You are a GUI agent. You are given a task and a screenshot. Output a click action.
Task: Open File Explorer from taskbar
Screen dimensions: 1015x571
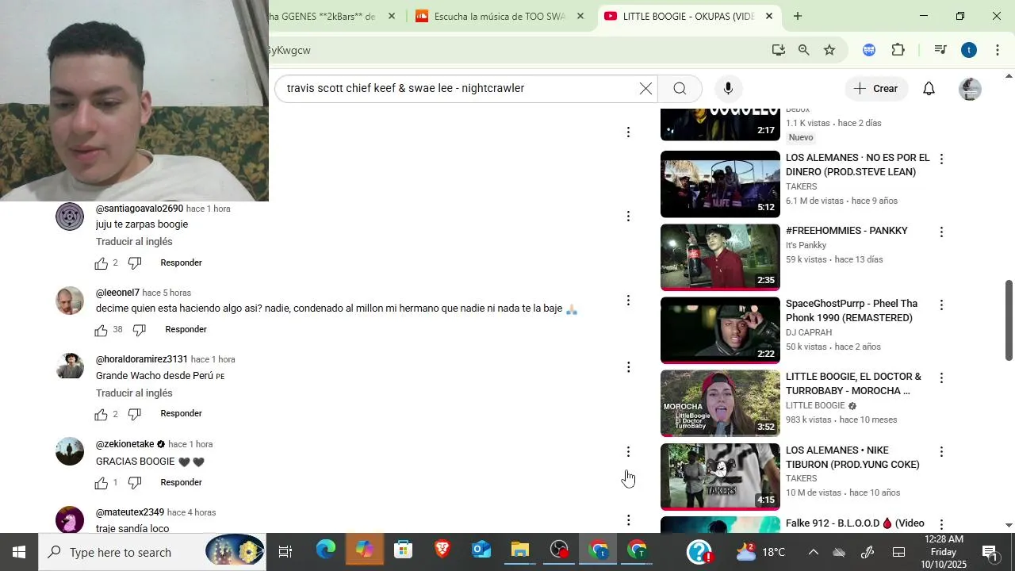click(x=519, y=550)
